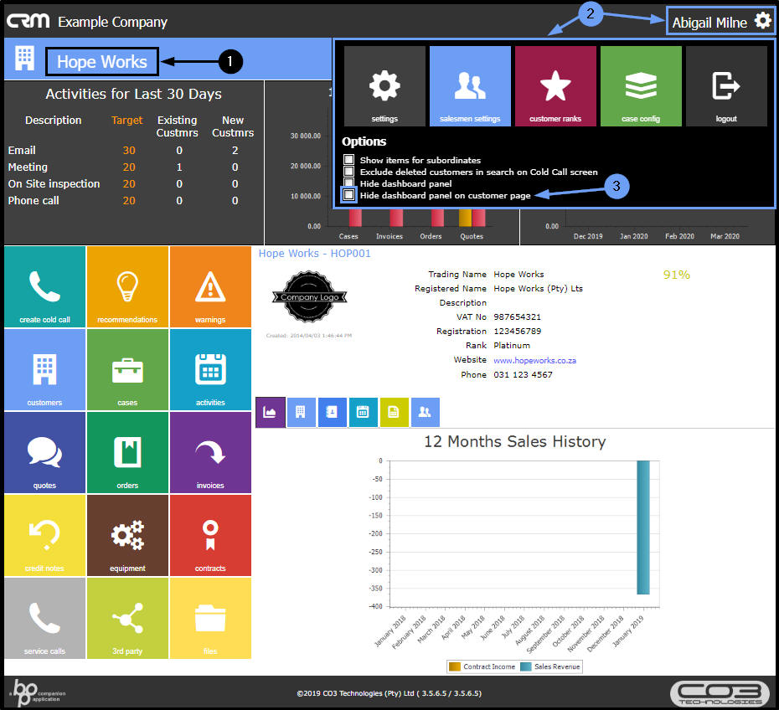Toggle Exclude deleted customers in search checkbox

348,172
